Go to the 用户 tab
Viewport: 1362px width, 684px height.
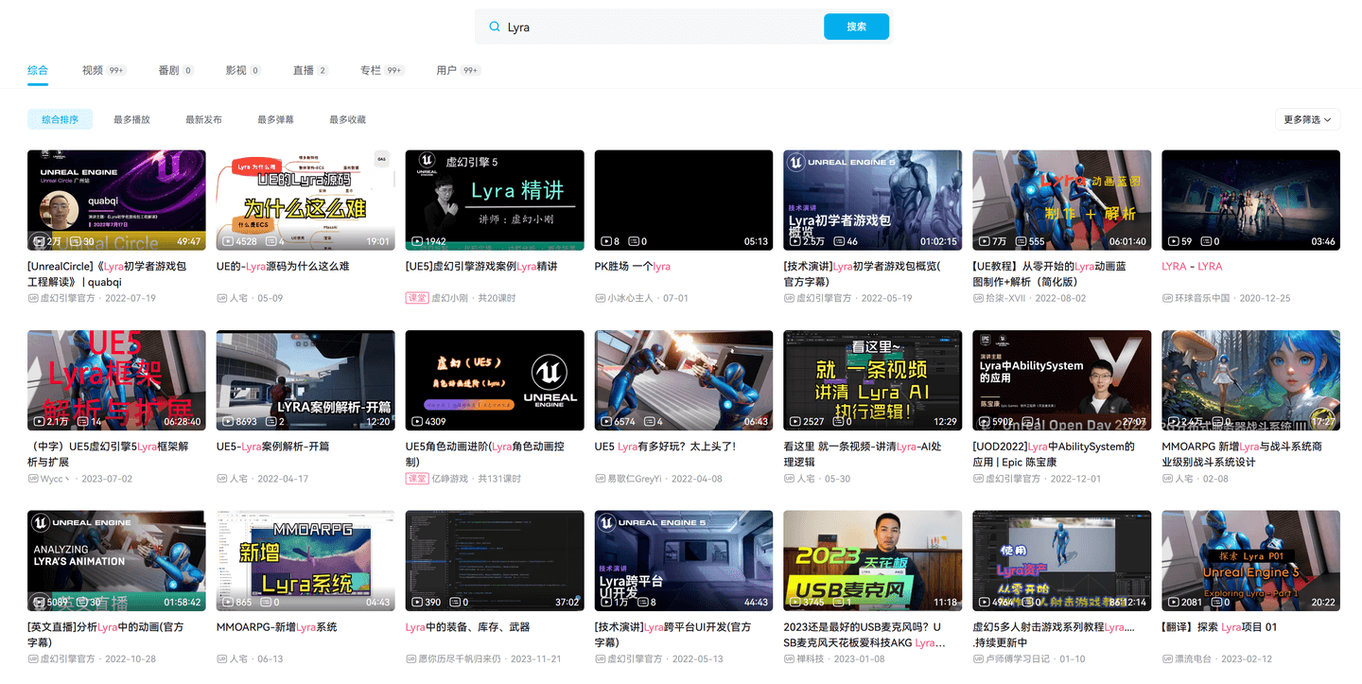point(446,70)
